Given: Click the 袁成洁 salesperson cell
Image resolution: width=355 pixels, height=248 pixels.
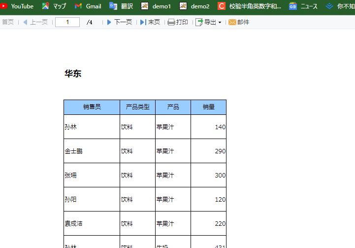Looking at the screenshot, I should click(x=92, y=223).
